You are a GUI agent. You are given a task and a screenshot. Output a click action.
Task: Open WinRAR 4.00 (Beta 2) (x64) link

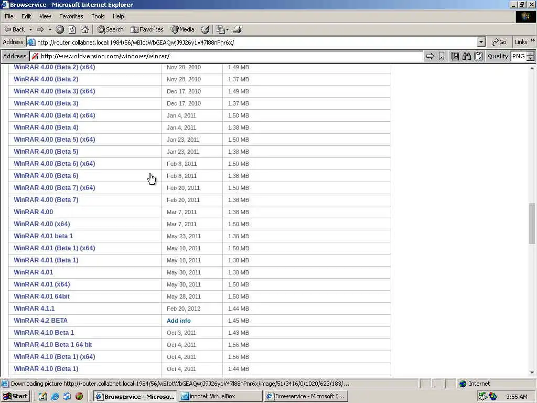coord(55,67)
